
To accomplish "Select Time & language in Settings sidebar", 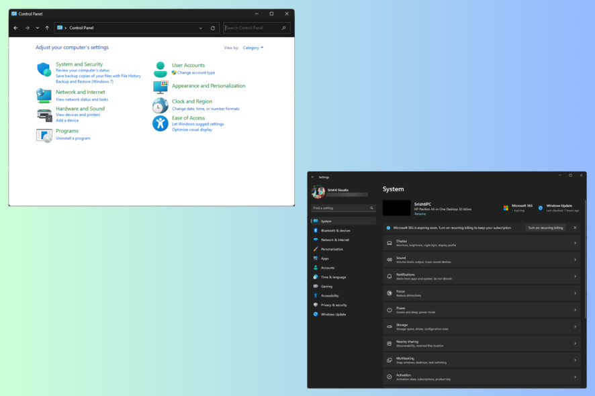I will click(343, 277).
